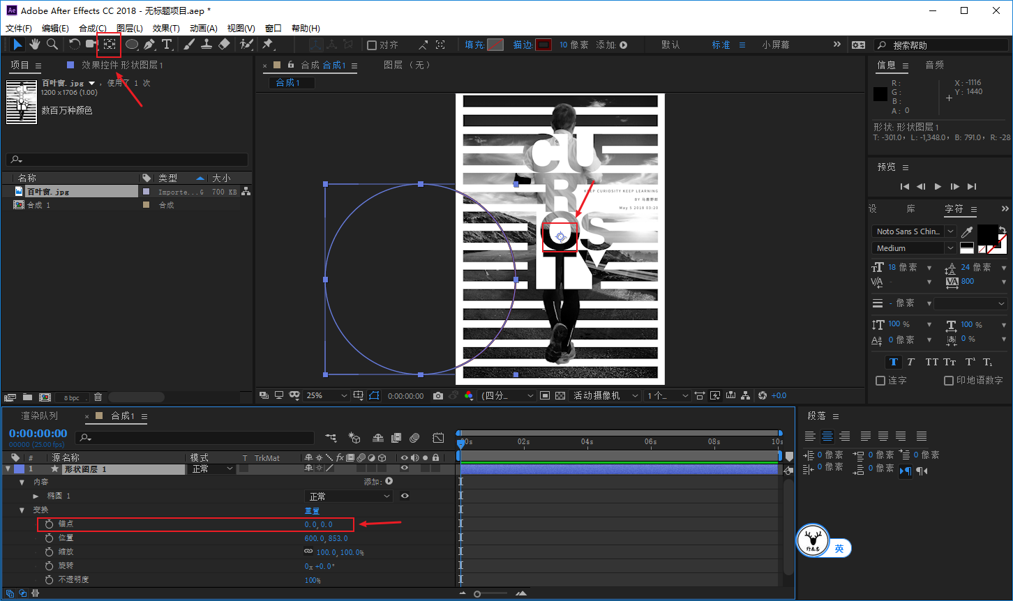This screenshot has height=601, width=1013.
Task: Select the Puppet Pin tool
Action: pyautogui.click(x=268, y=45)
